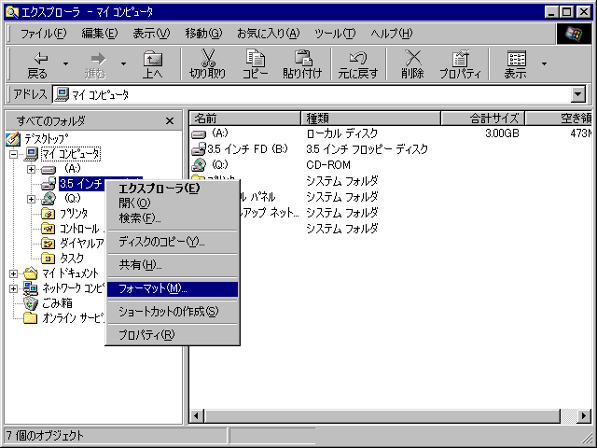597x448 pixels.
Task: Select デスクトップ icon at tree root
Action: (x=13, y=139)
